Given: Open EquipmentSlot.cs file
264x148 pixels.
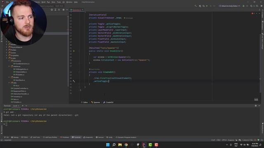Looking at the screenshot, I should coord(18,91).
